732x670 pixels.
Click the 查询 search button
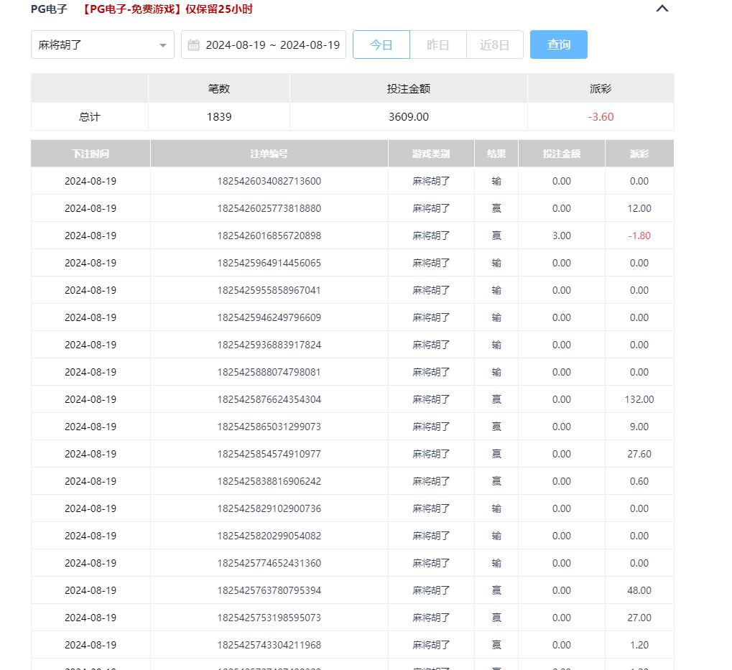click(x=558, y=45)
